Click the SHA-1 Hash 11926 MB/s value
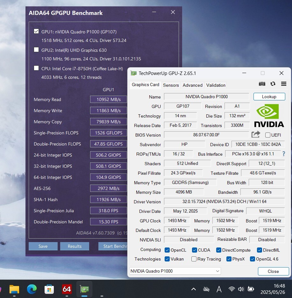Image resolution: width=292 pixels, height=298 pixels. pos(109,200)
